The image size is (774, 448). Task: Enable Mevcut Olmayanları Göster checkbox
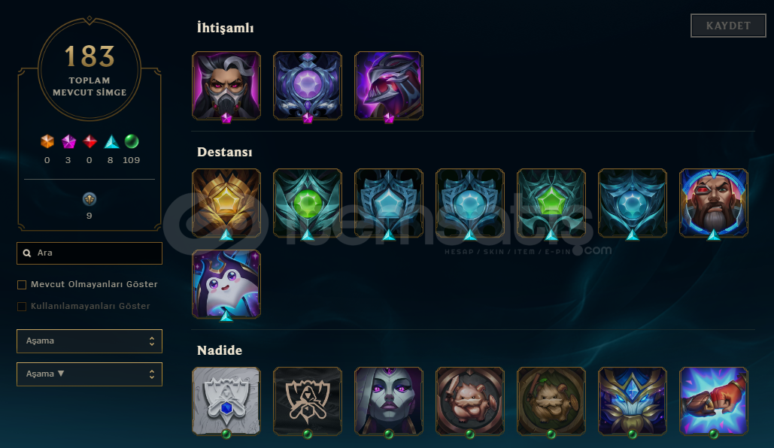pyautogui.click(x=22, y=285)
